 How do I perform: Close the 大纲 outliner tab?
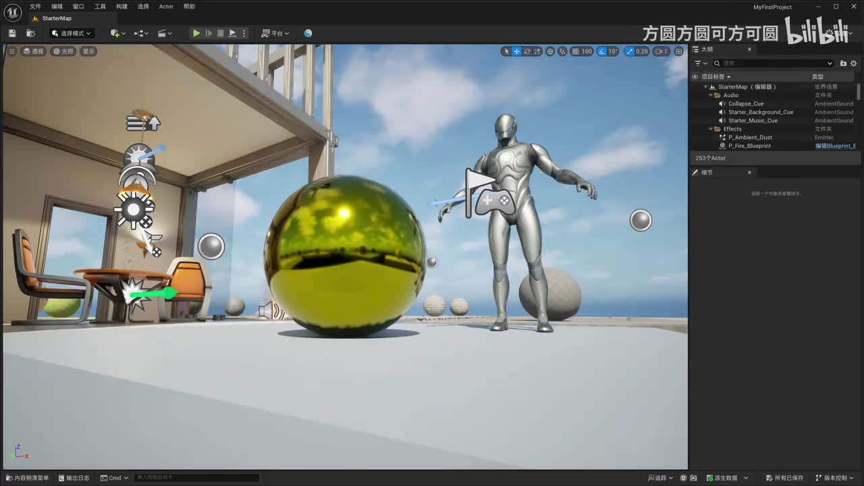749,49
